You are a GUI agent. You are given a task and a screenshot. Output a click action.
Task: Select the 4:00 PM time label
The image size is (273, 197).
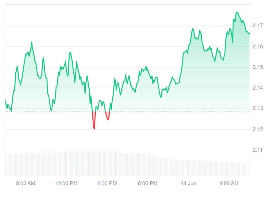tap(107, 183)
